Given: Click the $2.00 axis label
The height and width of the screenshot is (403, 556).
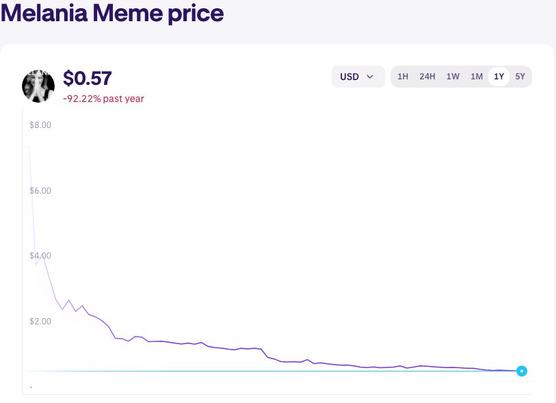Looking at the screenshot, I should point(40,321).
